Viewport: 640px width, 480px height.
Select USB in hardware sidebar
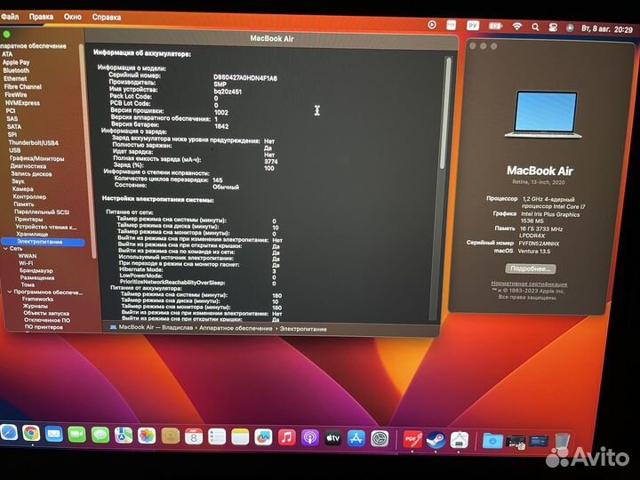pyautogui.click(x=15, y=150)
